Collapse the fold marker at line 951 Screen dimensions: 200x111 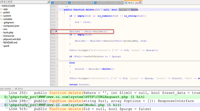(x=58, y=66)
